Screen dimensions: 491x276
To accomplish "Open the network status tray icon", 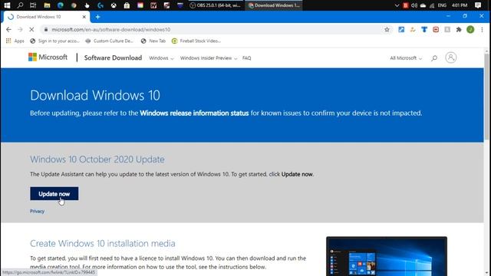I will point(432,5).
